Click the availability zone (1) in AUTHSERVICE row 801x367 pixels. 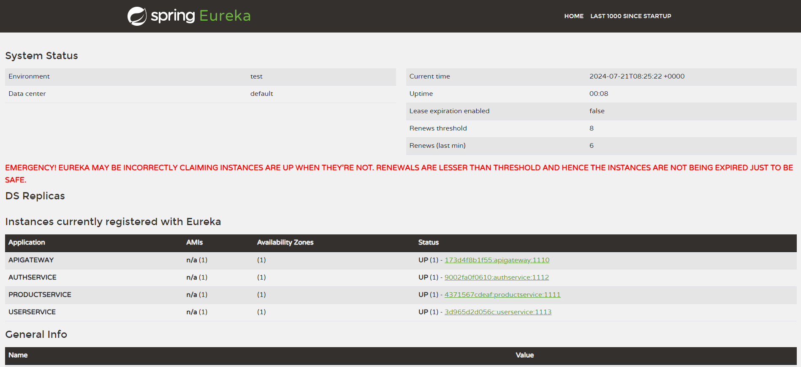pyautogui.click(x=261, y=277)
